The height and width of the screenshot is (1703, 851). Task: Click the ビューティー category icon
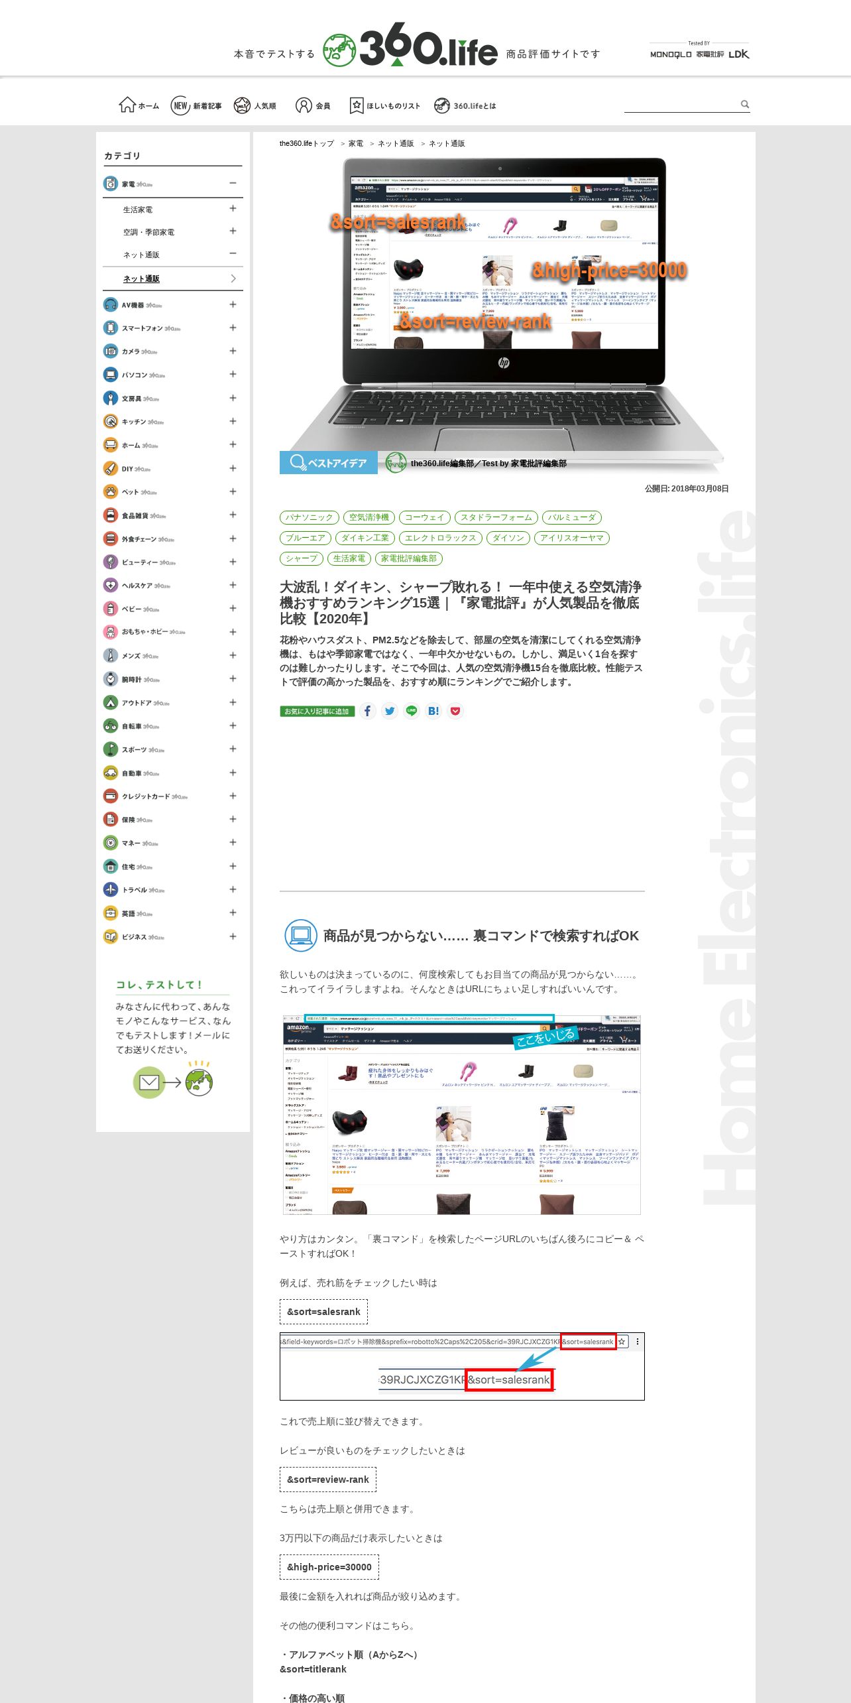pyautogui.click(x=111, y=562)
